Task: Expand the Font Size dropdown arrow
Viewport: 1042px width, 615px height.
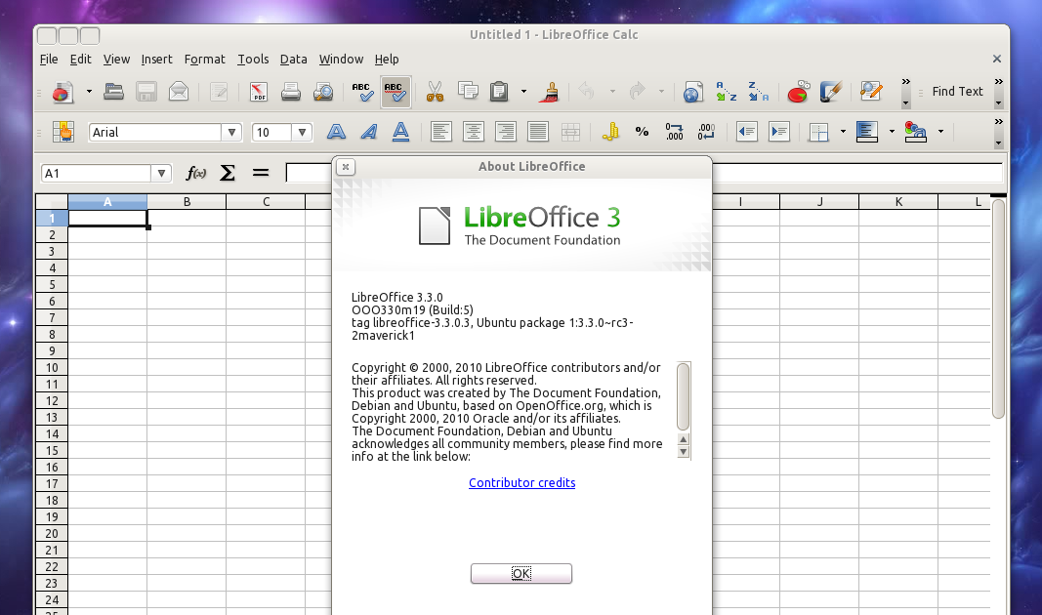Action: point(302,132)
